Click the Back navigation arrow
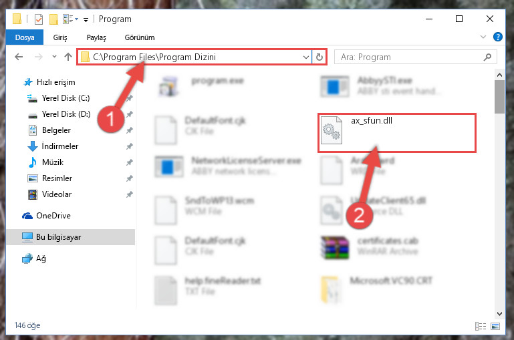514x340 pixels. 19,57
